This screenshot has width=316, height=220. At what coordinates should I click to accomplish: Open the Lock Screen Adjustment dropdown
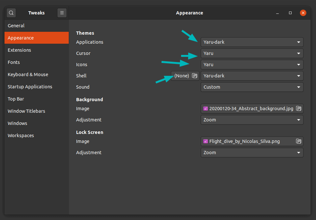click(252, 153)
